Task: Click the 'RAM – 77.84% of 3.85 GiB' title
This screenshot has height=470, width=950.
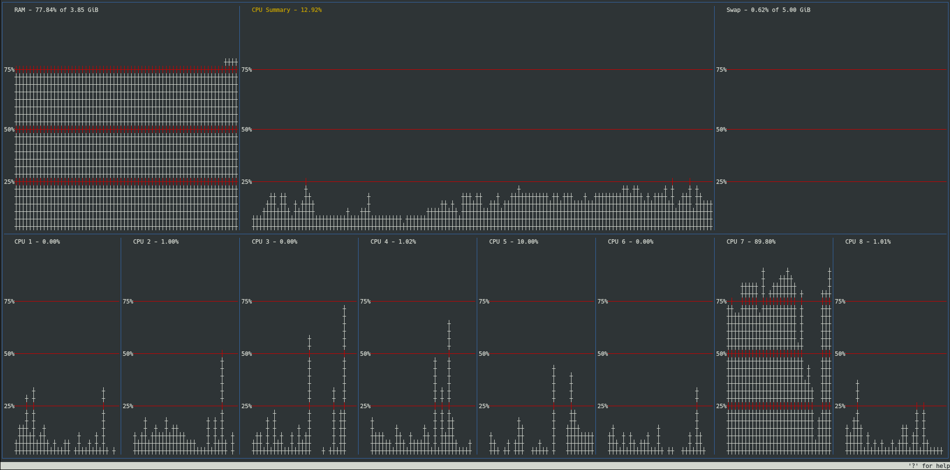Action: click(56, 10)
